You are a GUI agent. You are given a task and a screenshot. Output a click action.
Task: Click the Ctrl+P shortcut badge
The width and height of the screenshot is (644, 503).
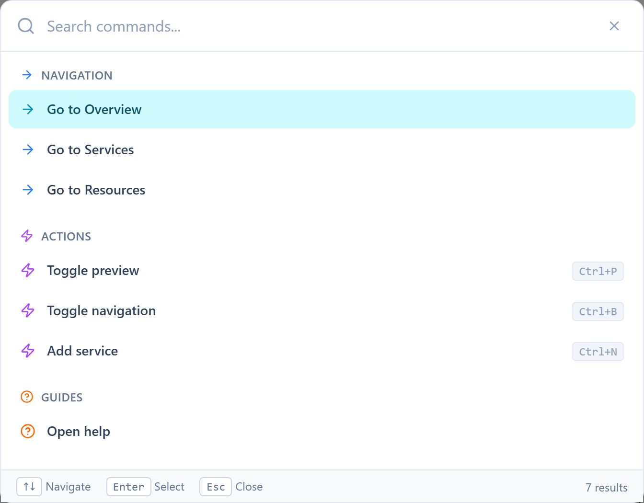[598, 271]
